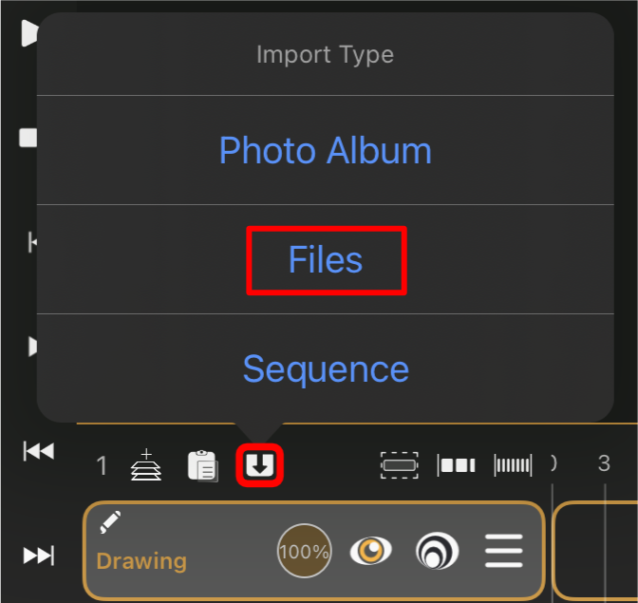This screenshot has height=603, width=638.
Task: Toggle onion skin on Drawing layer
Action: point(437,551)
